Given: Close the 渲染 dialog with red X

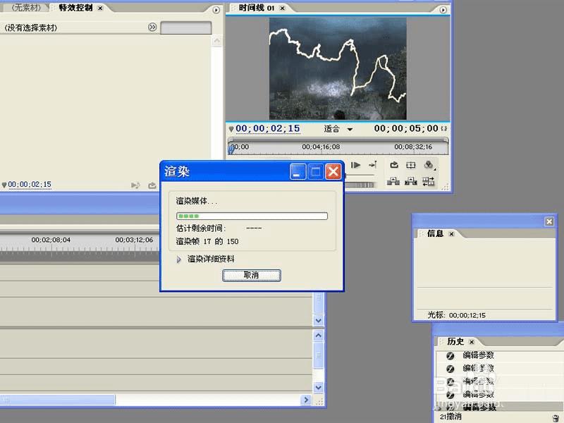Looking at the screenshot, I should [333, 171].
